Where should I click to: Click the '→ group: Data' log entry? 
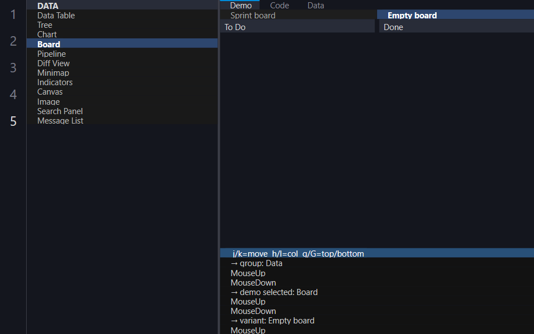[x=377, y=263]
